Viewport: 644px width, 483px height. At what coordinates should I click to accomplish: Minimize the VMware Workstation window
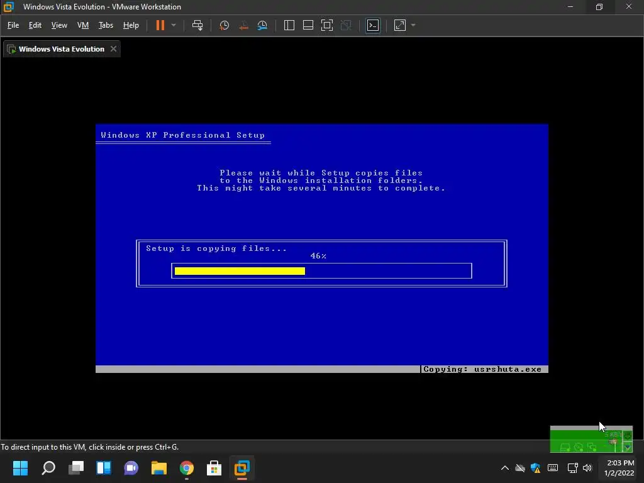point(570,7)
